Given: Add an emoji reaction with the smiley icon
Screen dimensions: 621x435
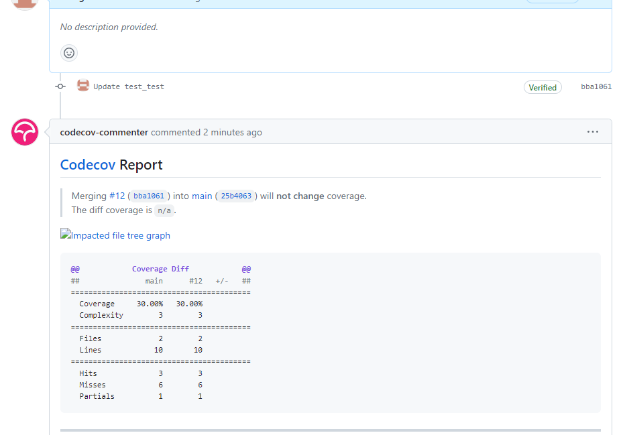Looking at the screenshot, I should (69, 53).
